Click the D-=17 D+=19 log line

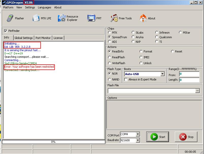click(x=13, y=53)
